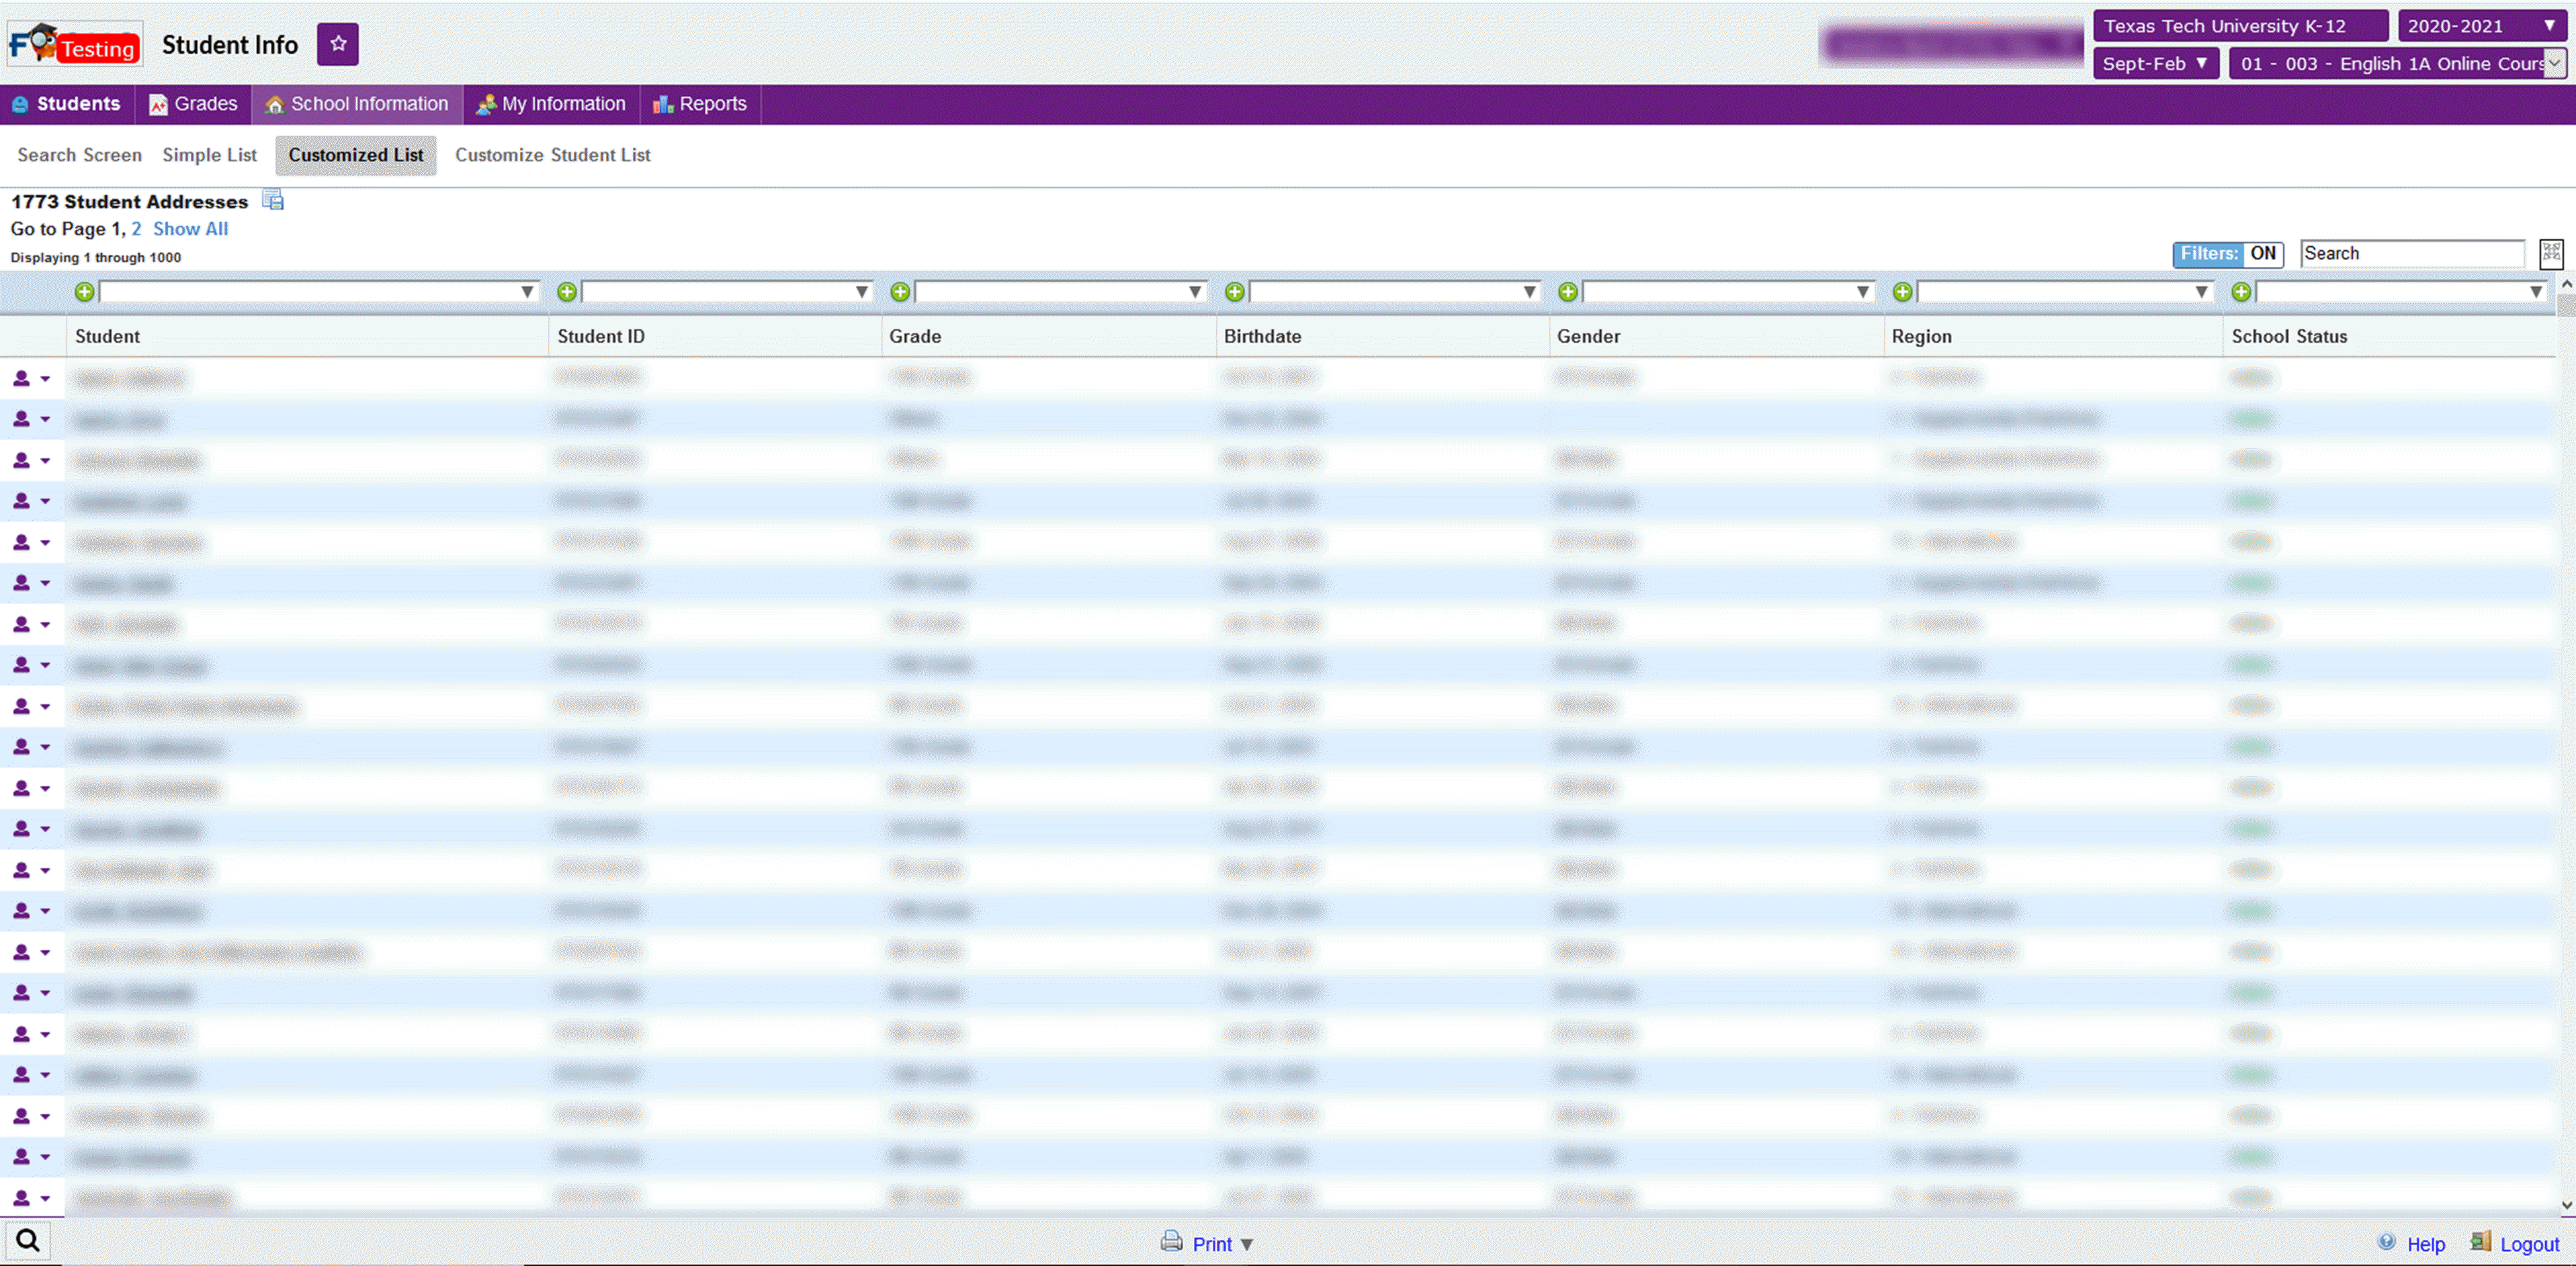Image resolution: width=2576 pixels, height=1266 pixels.
Task: Add a filter on the Student column
Action: (85, 291)
